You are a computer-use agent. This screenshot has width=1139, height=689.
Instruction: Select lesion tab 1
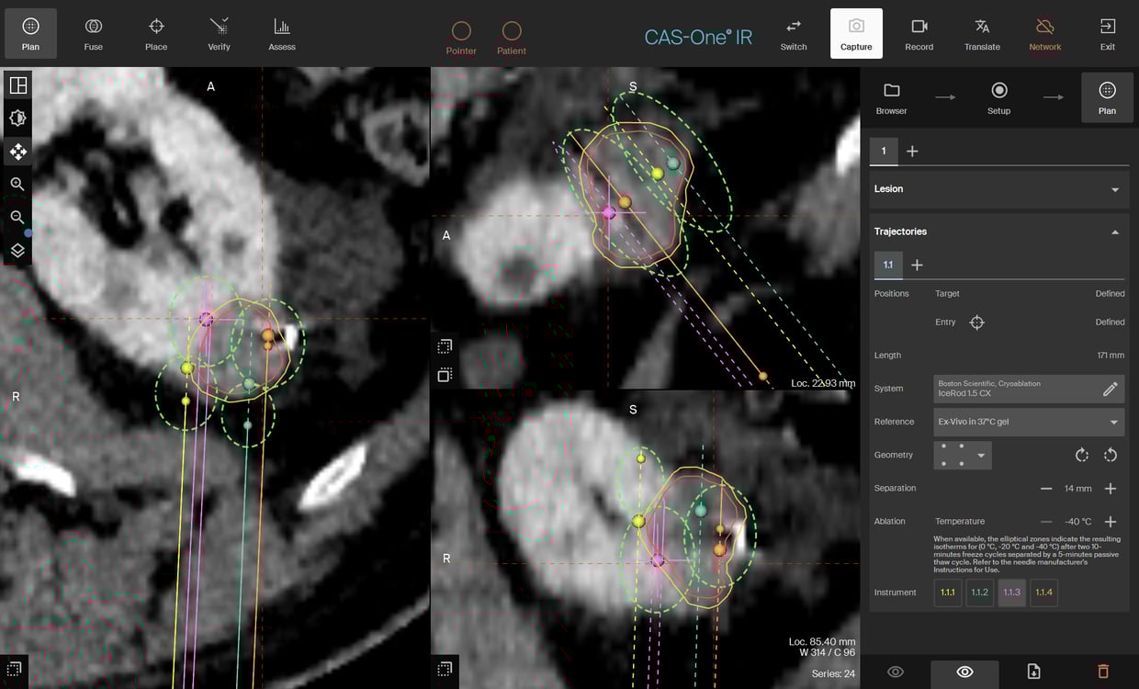click(x=884, y=151)
